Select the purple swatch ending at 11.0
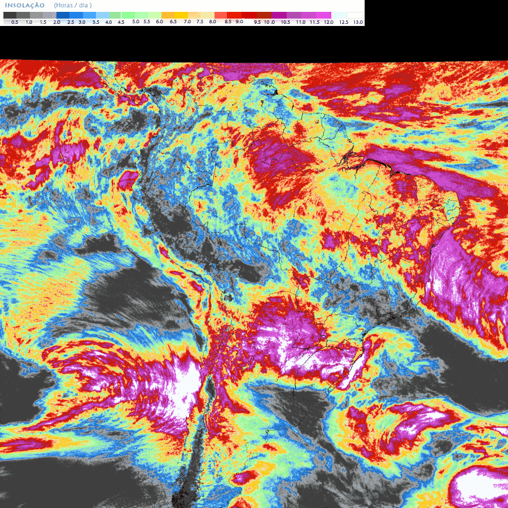Viewport: 508px width, 508px height. click(x=294, y=15)
